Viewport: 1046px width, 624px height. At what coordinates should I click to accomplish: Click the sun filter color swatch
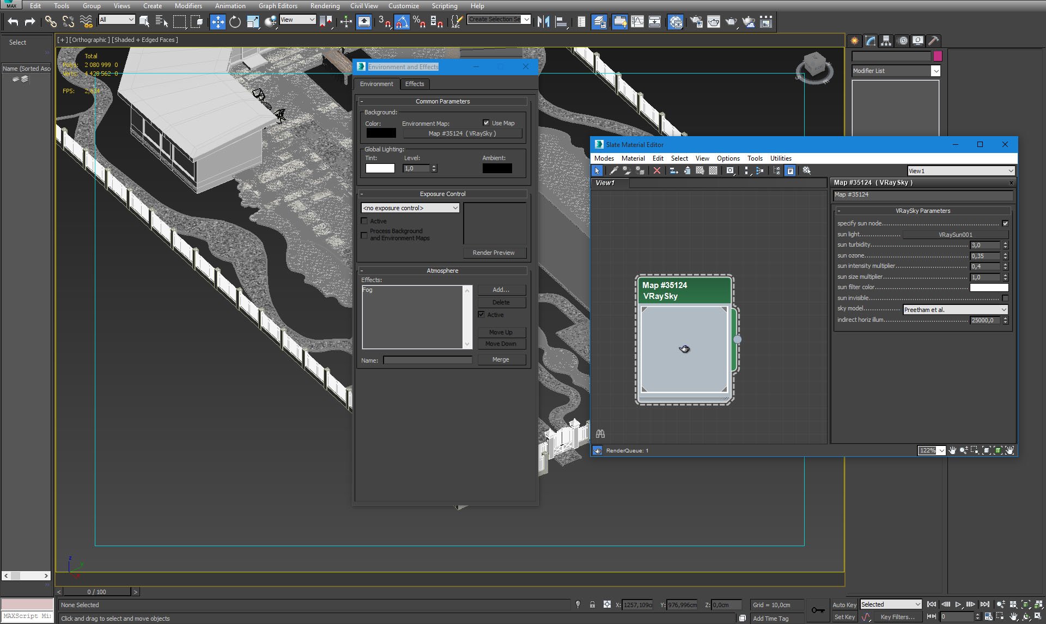point(990,287)
